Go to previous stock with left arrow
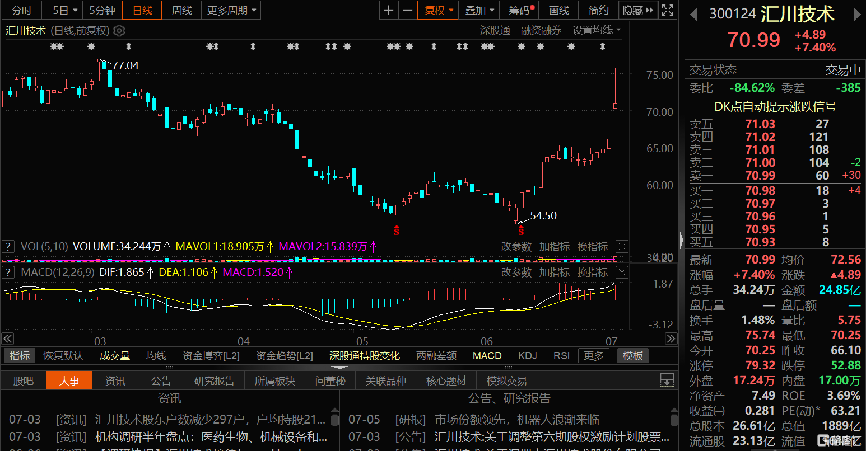 pos(693,15)
